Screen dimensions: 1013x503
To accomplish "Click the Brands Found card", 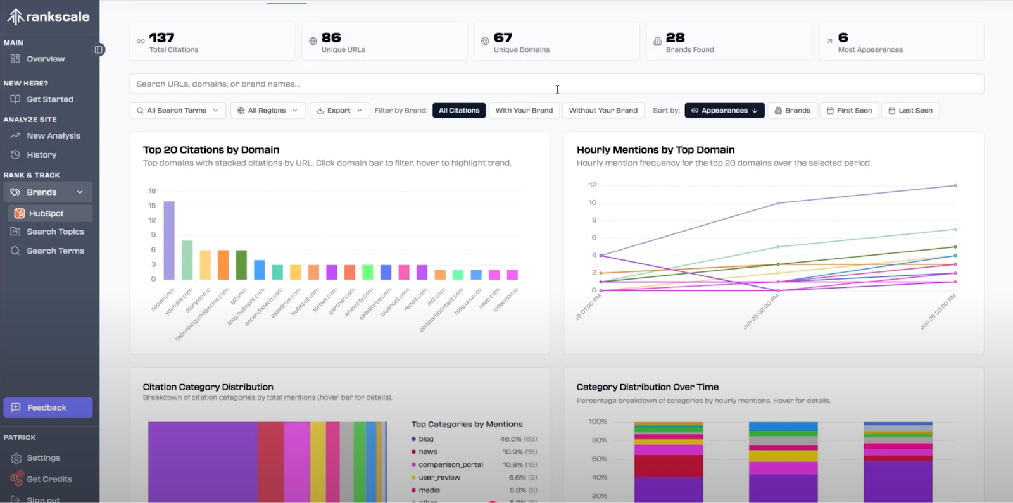I will [729, 41].
